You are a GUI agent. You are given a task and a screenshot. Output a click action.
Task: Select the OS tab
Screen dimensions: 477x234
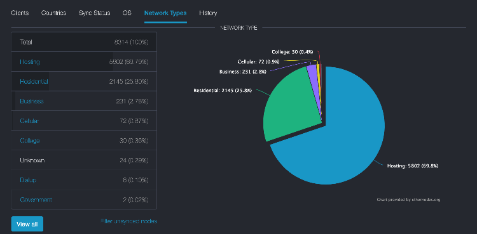pyautogui.click(x=127, y=13)
